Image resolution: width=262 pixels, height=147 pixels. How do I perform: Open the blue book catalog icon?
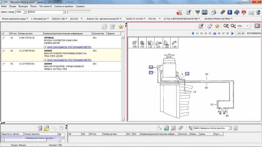237,12
